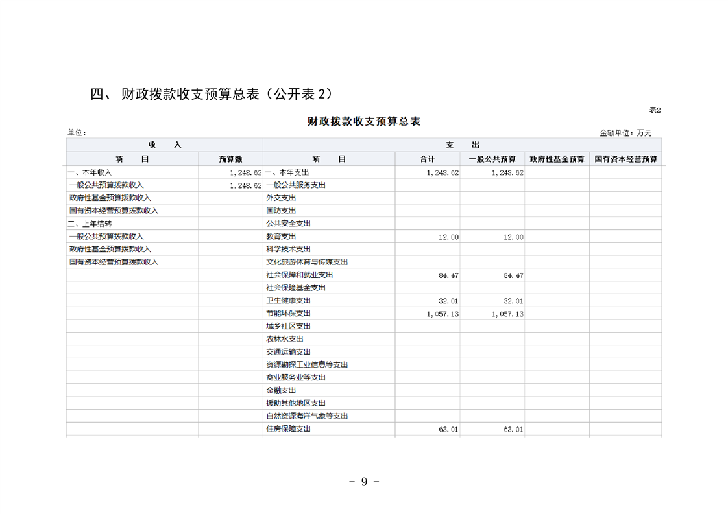Select the 一、本年支出 row label

tap(287, 172)
